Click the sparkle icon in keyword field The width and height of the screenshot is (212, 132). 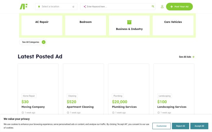[x=85, y=6]
